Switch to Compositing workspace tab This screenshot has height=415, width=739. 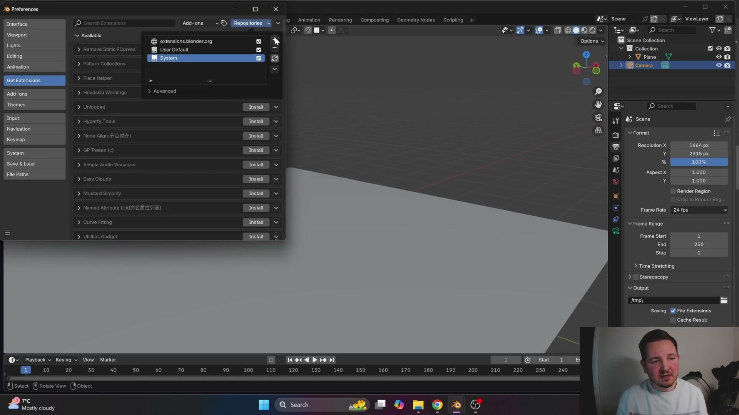click(374, 20)
